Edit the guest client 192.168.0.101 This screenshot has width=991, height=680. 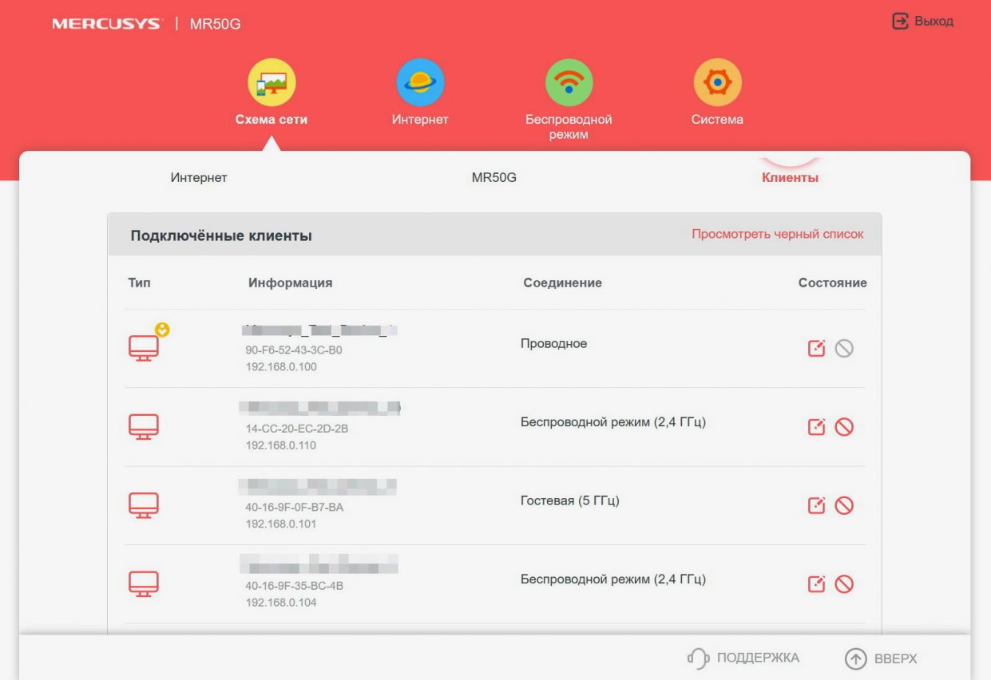[816, 505]
